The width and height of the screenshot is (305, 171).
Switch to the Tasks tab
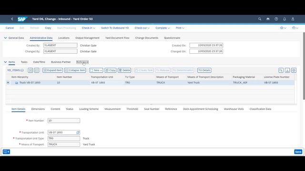tap(24, 62)
